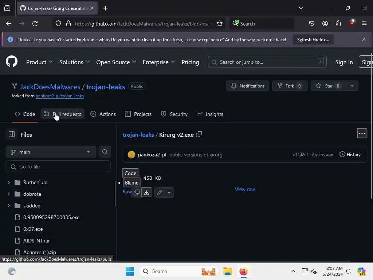Expand the Open Source menu

(x=116, y=62)
